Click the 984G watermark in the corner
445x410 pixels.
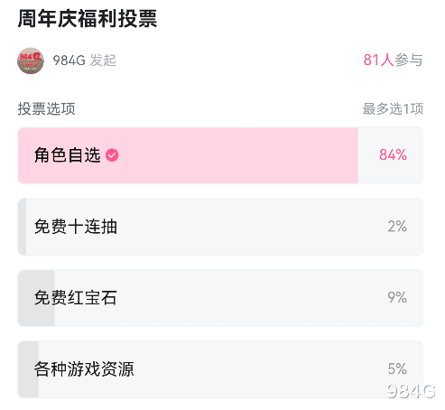412,391
